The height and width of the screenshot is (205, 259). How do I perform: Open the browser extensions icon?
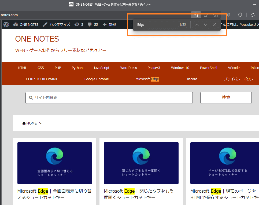[x=240, y=15]
